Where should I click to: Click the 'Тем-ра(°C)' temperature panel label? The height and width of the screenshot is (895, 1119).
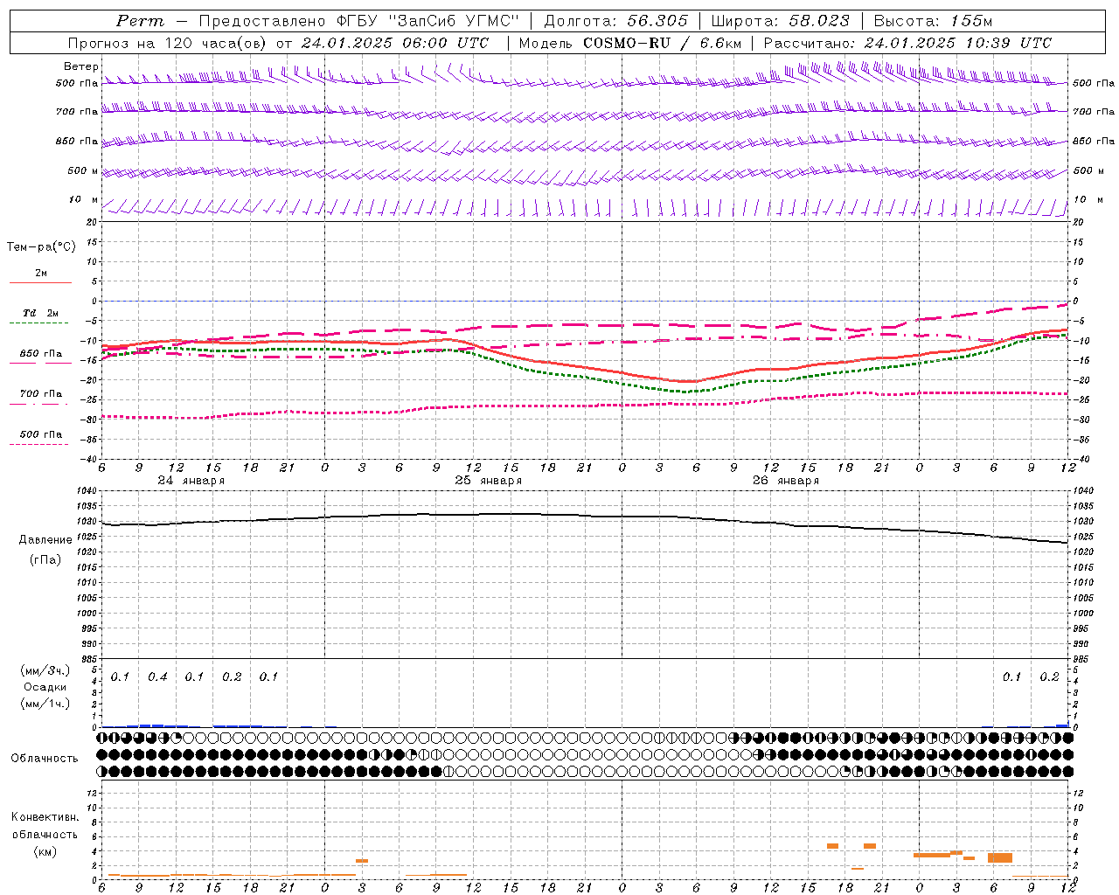tap(41, 247)
